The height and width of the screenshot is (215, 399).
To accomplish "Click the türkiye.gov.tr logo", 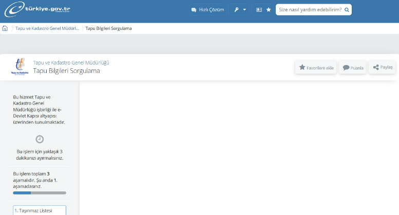I will coord(37,9).
